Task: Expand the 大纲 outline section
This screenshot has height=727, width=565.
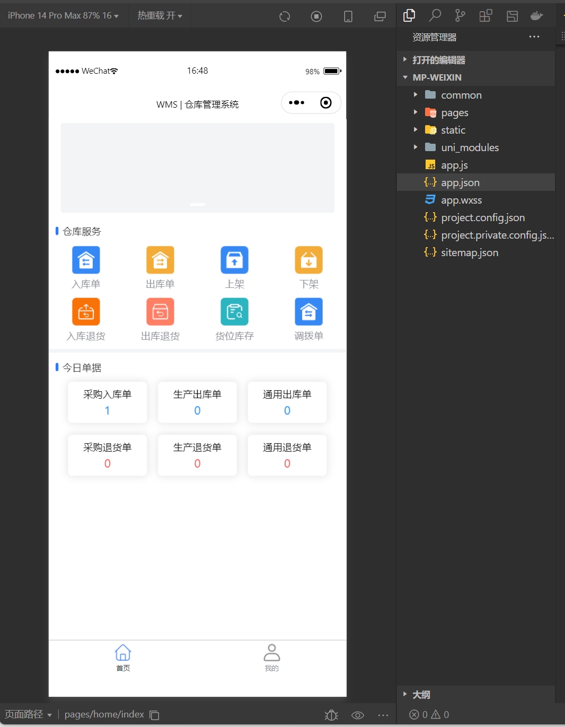Action: pyautogui.click(x=476, y=695)
